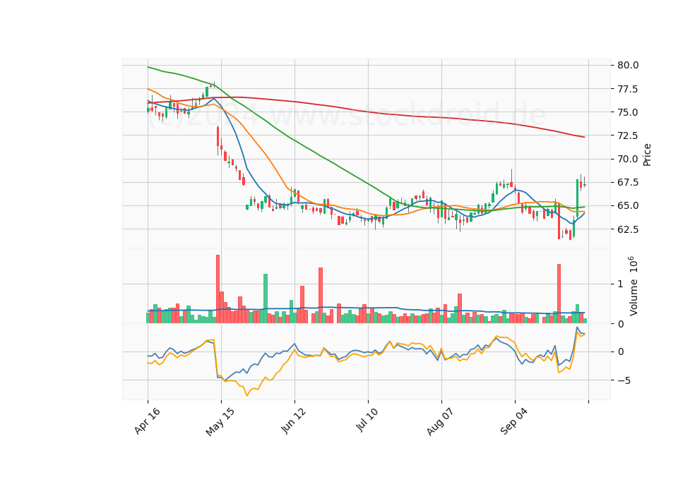
Task: Click the 70.0 price axis value
Action: (628, 159)
